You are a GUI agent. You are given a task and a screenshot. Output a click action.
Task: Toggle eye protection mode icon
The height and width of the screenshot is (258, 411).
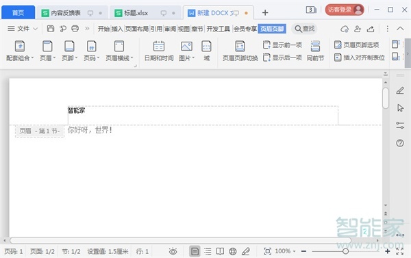pos(173,252)
